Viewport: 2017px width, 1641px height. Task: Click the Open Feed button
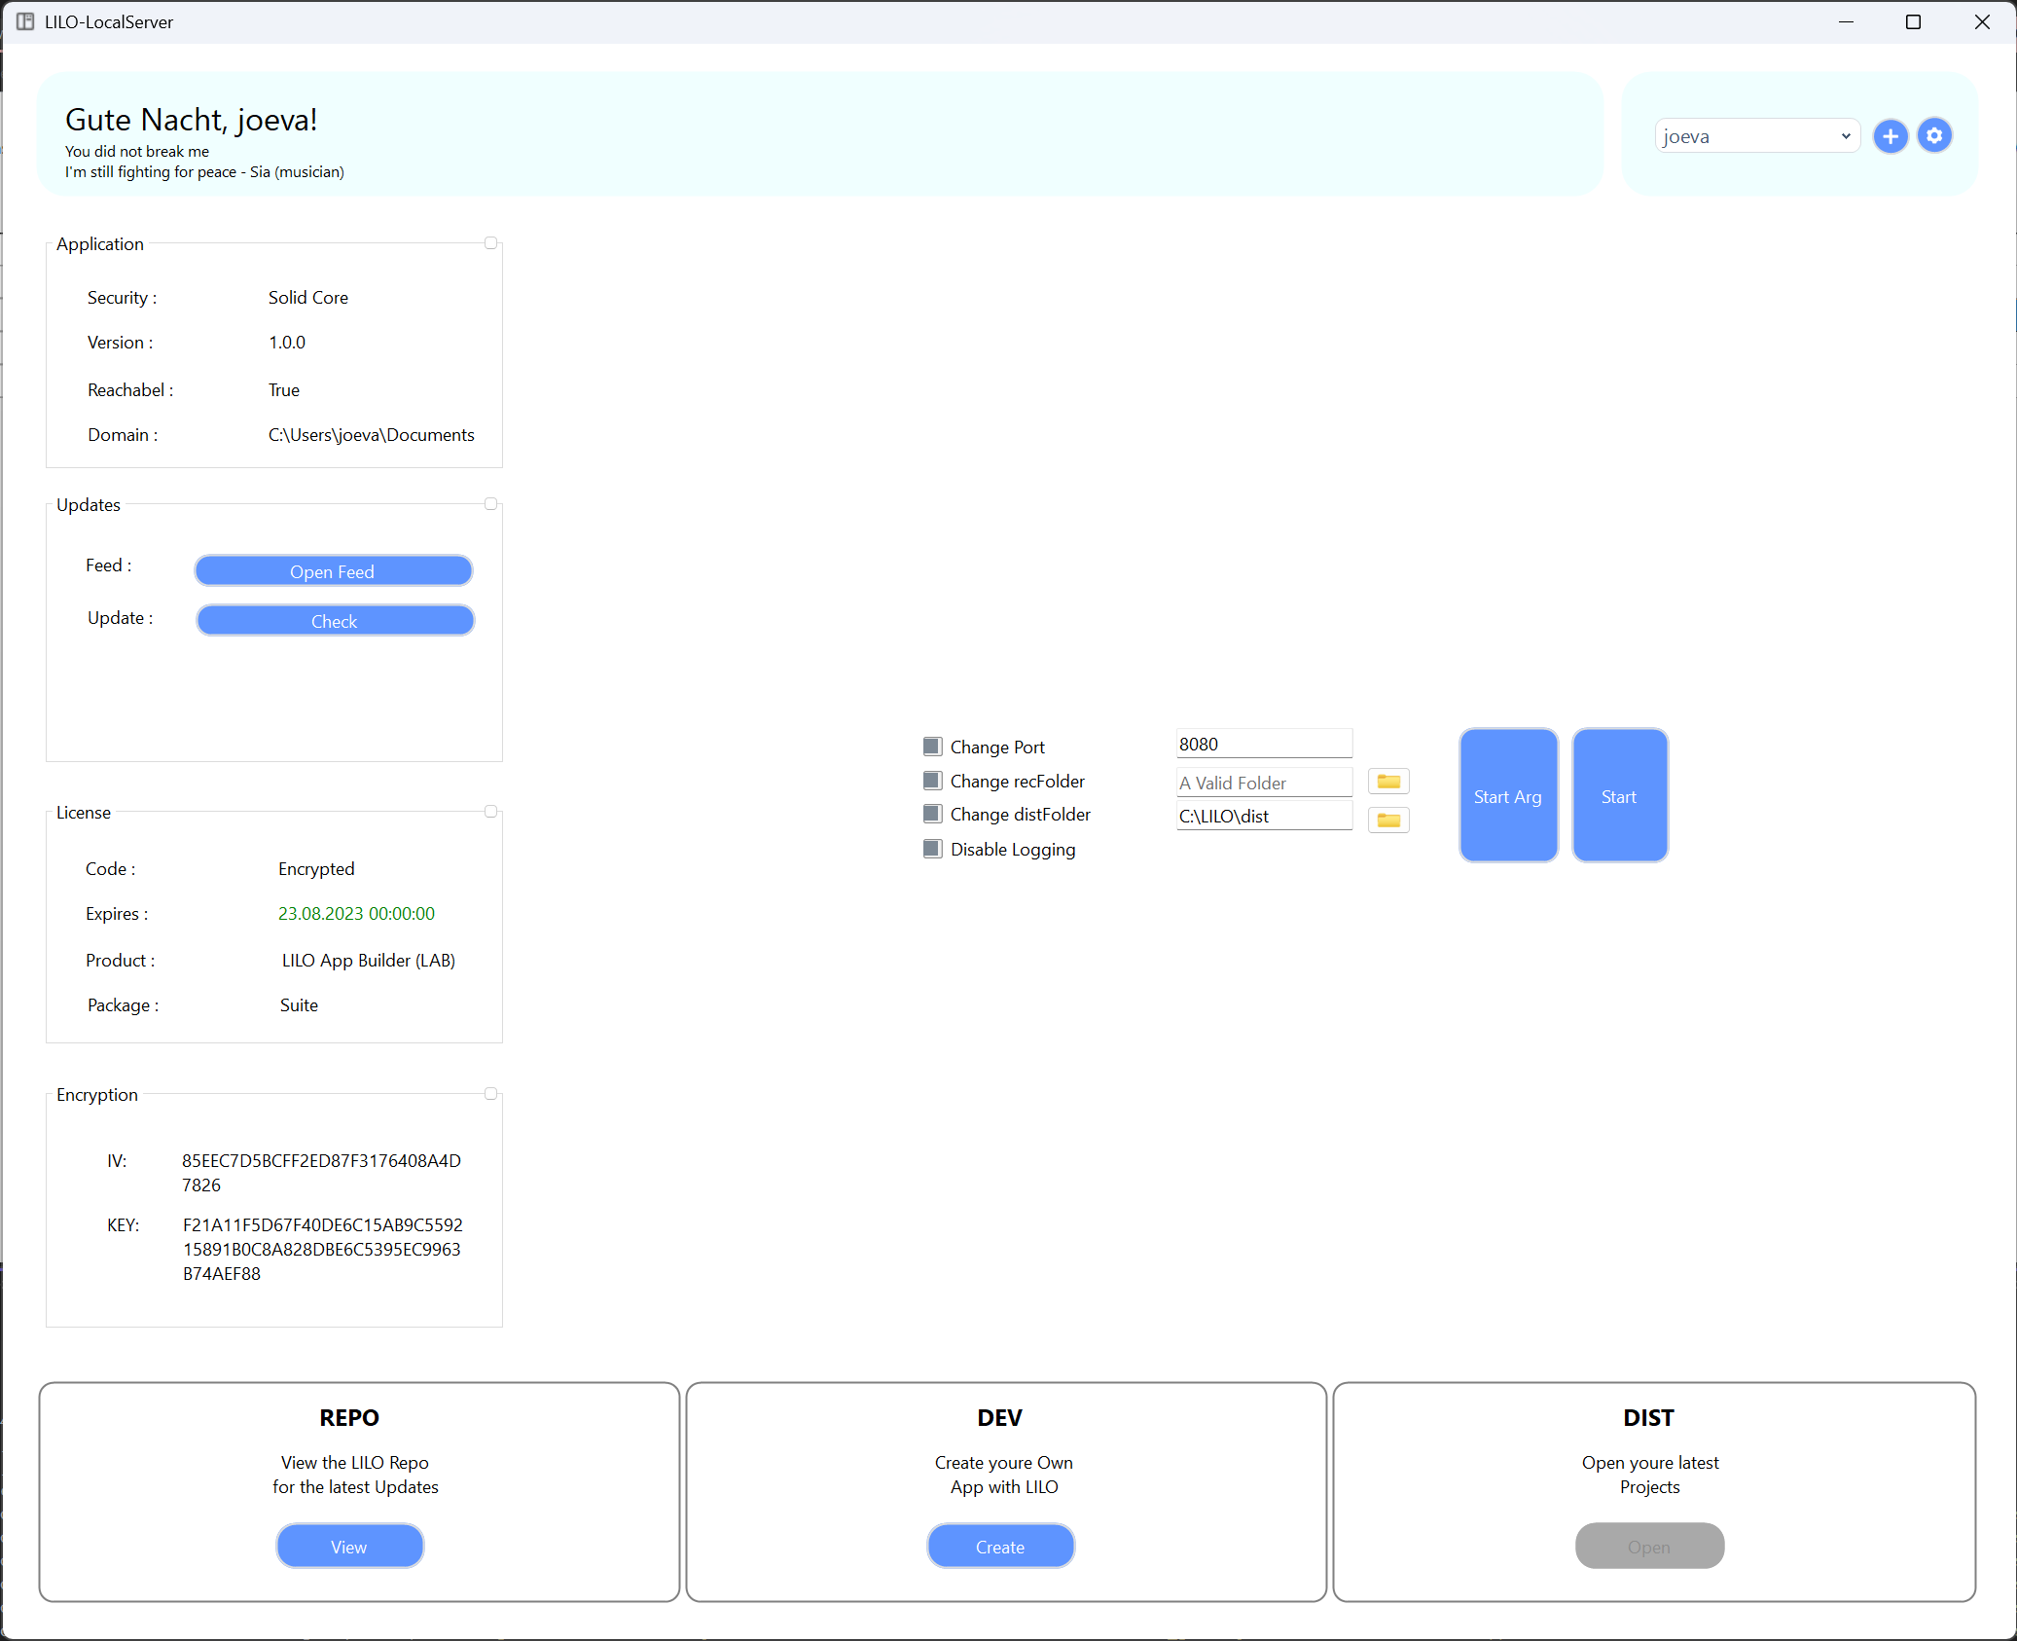click(x=333, y=570)
